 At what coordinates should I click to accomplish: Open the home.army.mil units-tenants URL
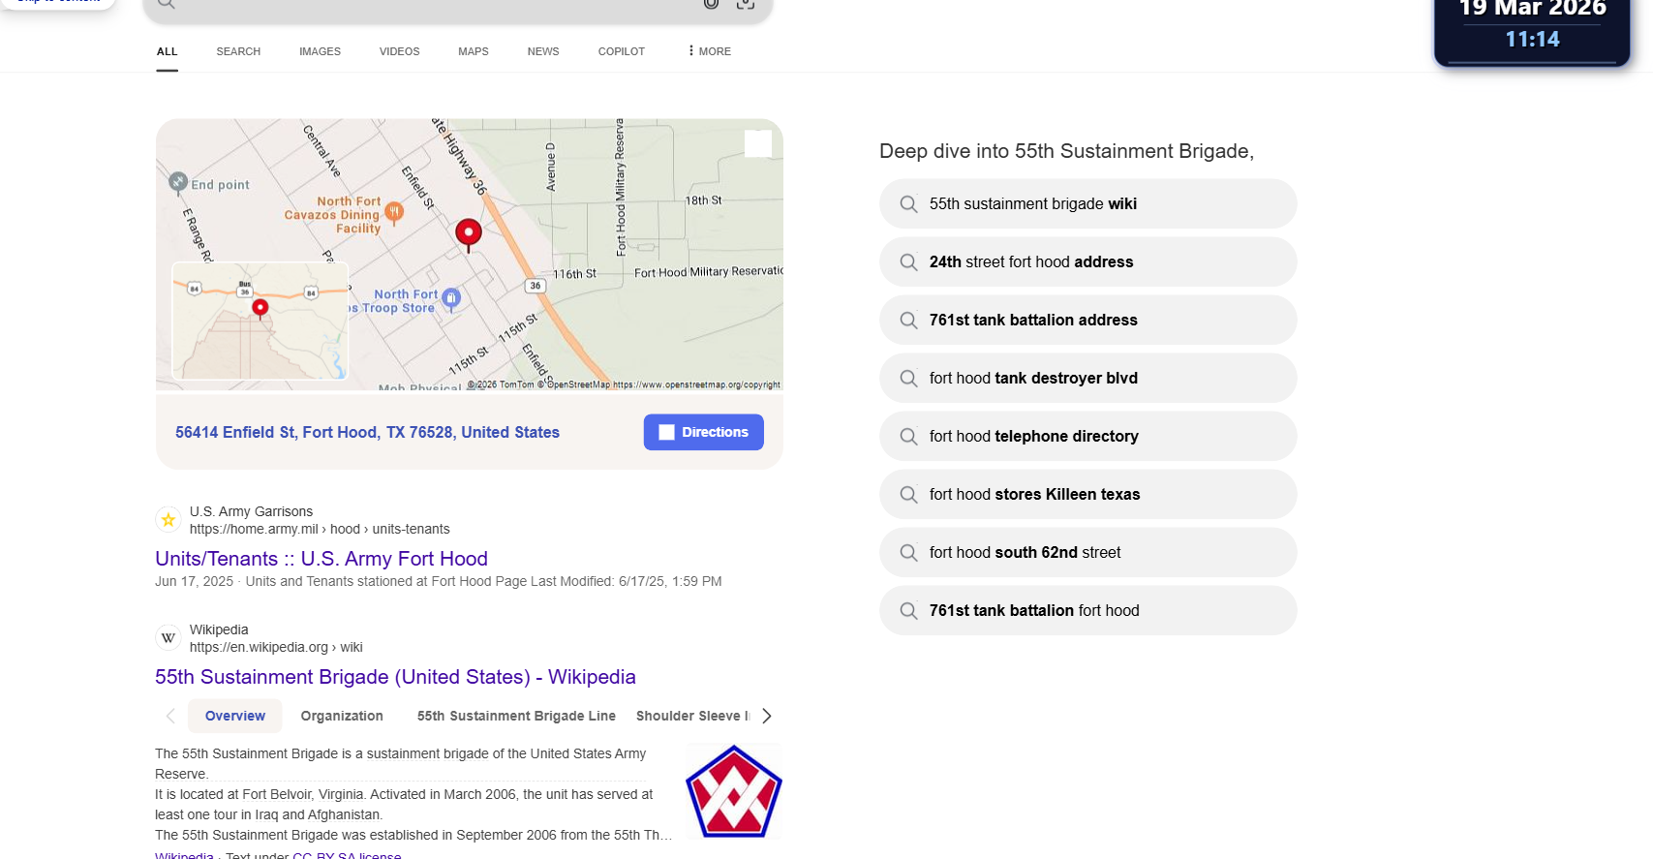tap(320, 529)
